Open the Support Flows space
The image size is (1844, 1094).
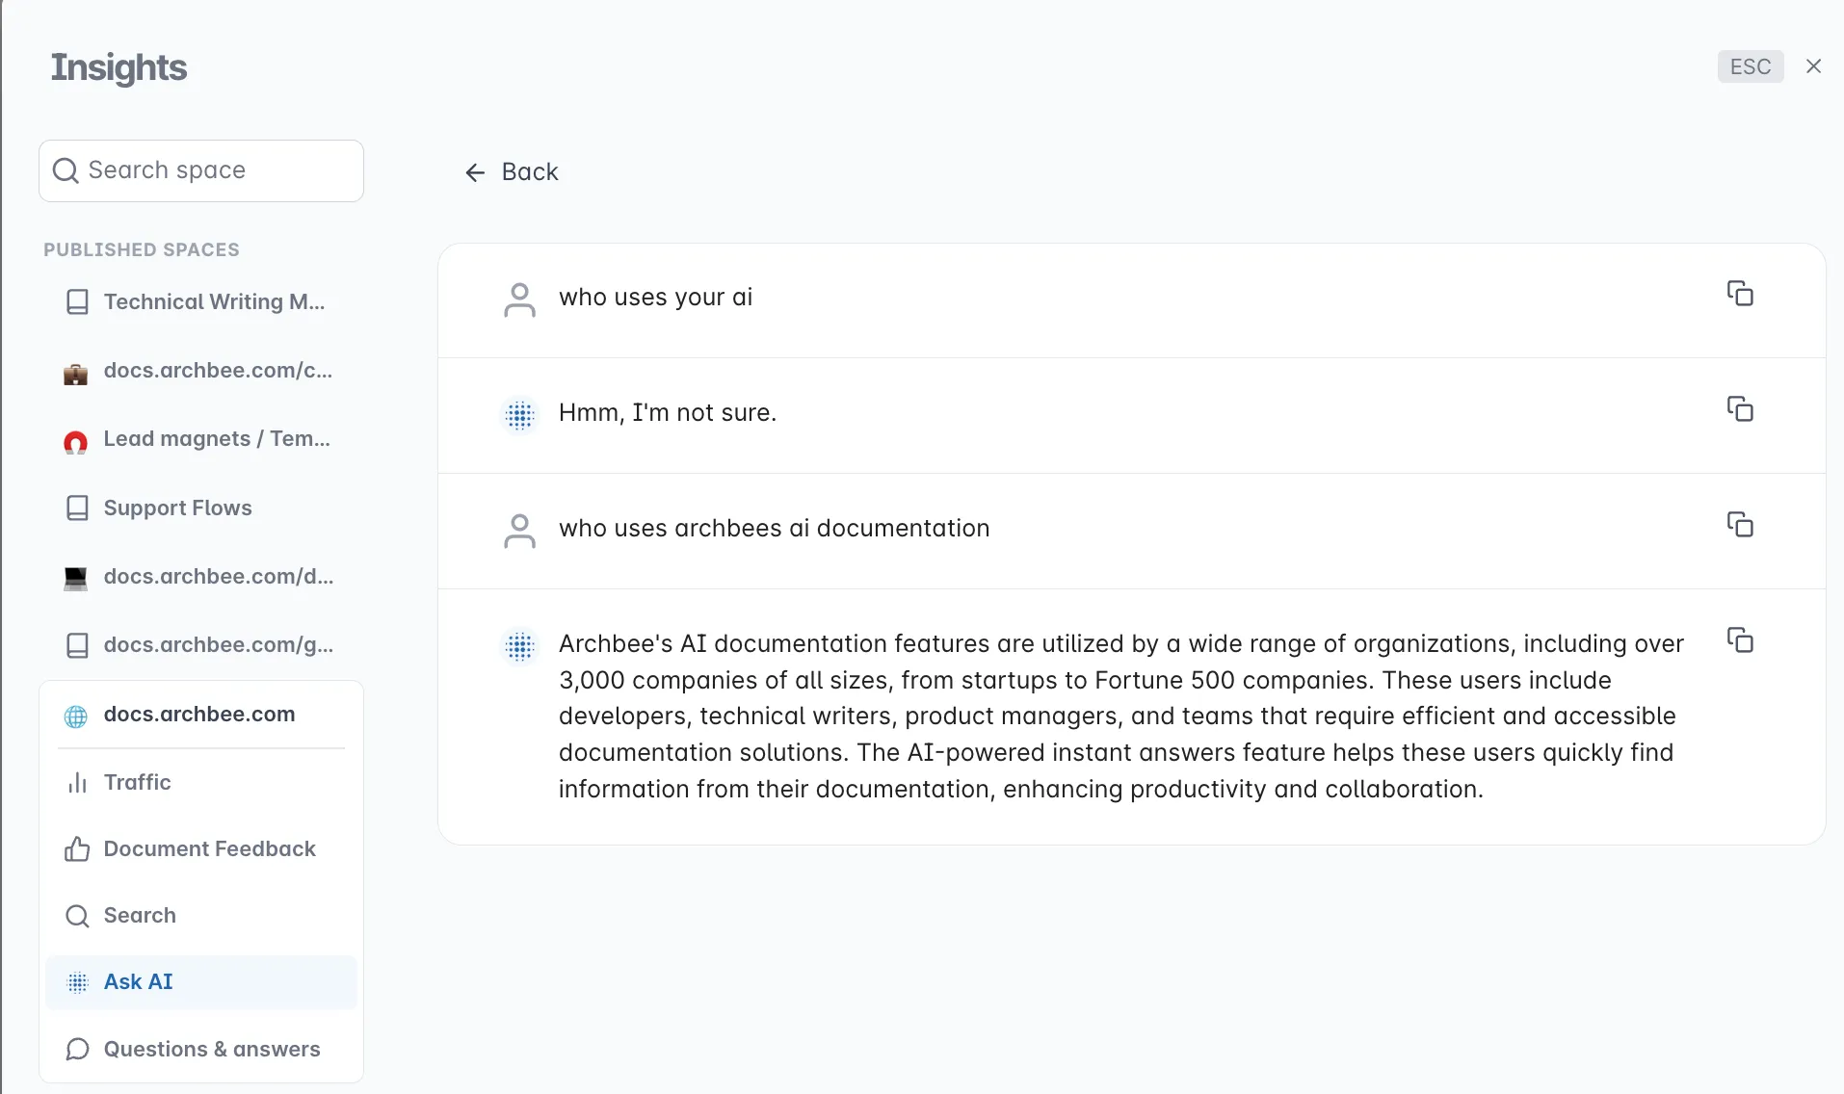200,508
